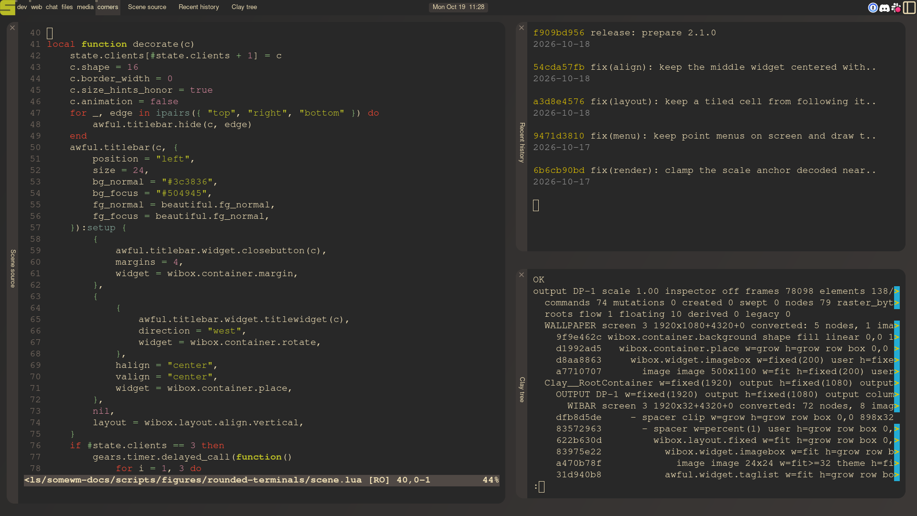Select the corners tag
The image size is (917, 516).
(x=107, y=7)
